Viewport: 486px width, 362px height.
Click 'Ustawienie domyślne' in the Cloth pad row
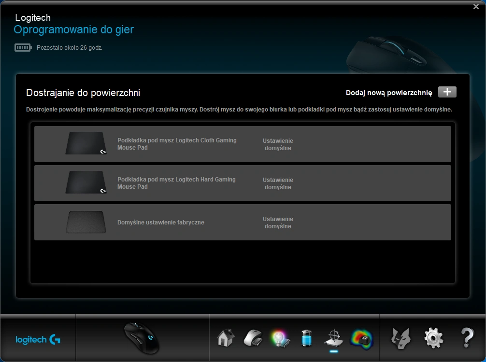[278, 144]
